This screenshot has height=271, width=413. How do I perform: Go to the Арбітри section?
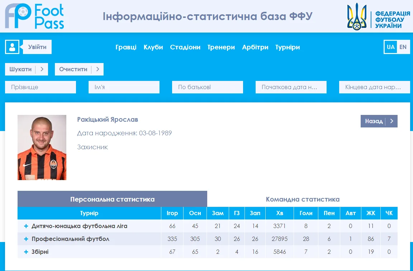coord(255,47)
